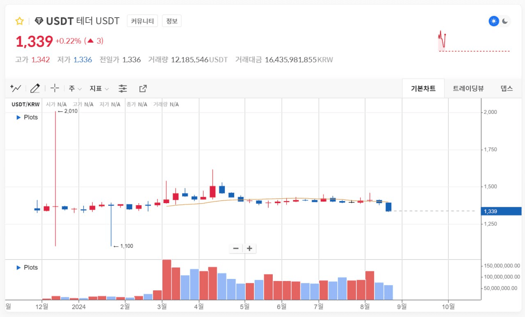The height and width of the screenshot is (317, 525).
Task: Open chart in new window icon
Action: point(143,88)
